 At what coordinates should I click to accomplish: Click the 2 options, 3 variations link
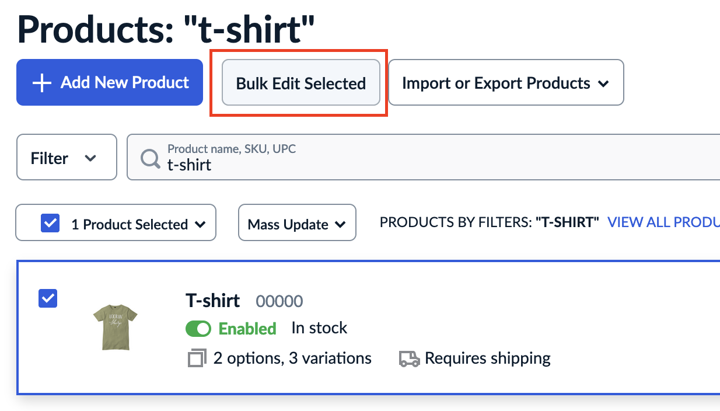click(x=291, y=358)
